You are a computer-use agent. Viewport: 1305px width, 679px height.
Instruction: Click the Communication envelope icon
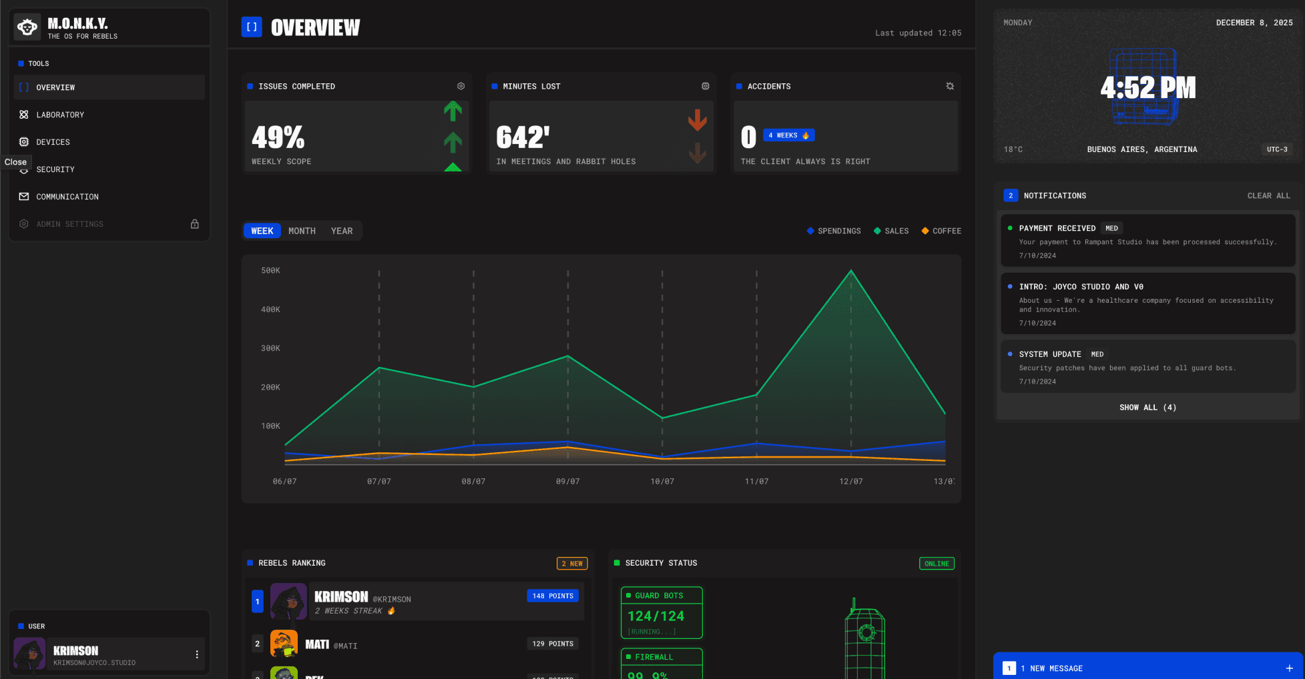(24, 197)
